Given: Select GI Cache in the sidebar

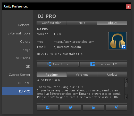Looking at the screenshot, I should click(x=18, y=58).
